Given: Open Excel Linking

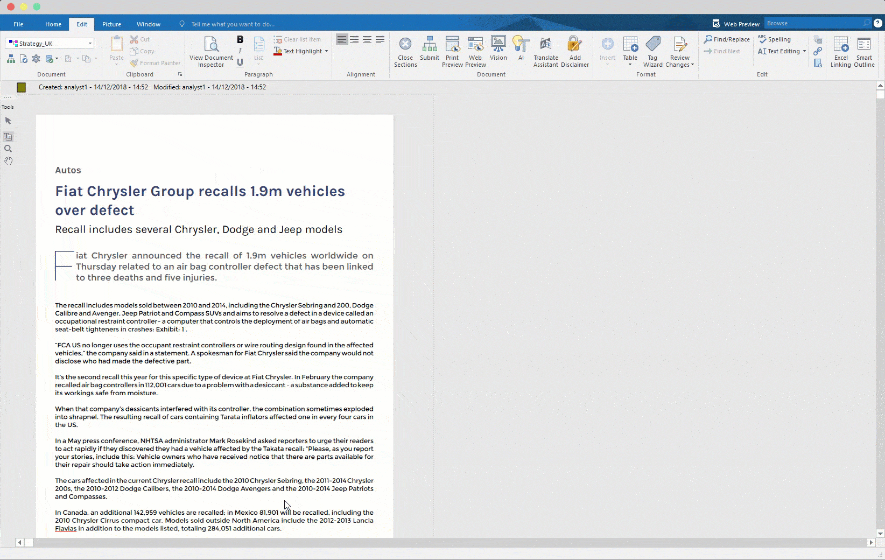Looking at the screenshot, I should click(841, 52).
